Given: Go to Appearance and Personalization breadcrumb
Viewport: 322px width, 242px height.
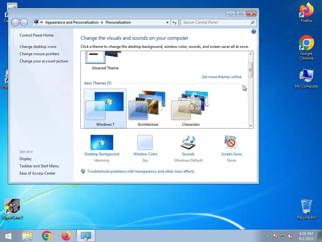Looking at the screenshot, I should tap(72, 22).
